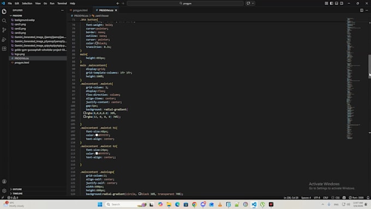371x209 pixels.
Task: Open the Manage gear icon
Action: pyautogui.click(x=4, y=191)
